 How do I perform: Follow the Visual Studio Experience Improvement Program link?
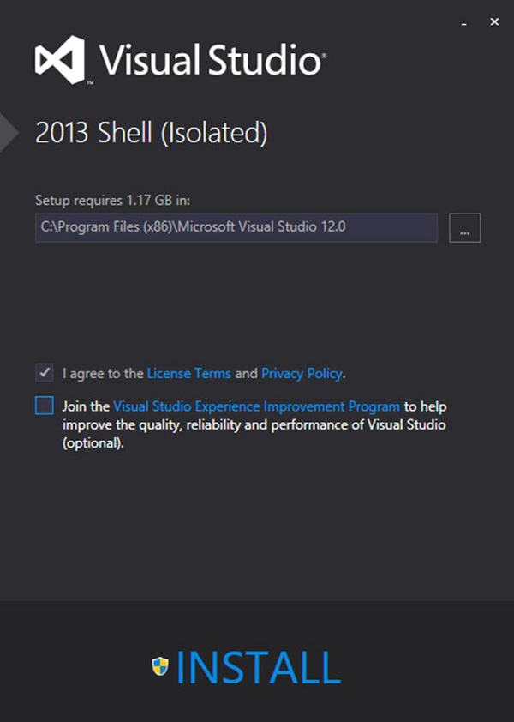click(256, 406)
